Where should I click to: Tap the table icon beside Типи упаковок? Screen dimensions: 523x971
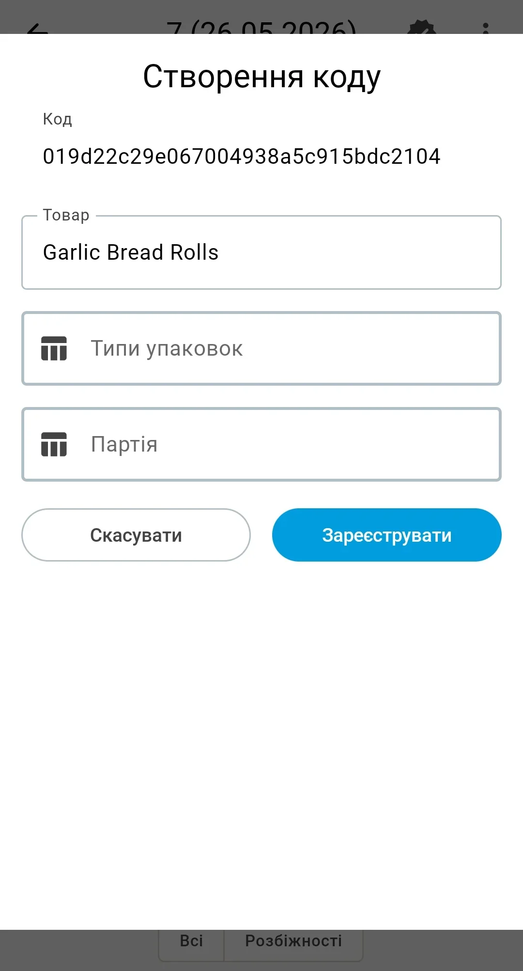tap(54, 348)
